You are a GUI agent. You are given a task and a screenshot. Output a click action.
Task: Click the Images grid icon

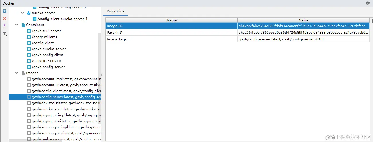[23, 73]
